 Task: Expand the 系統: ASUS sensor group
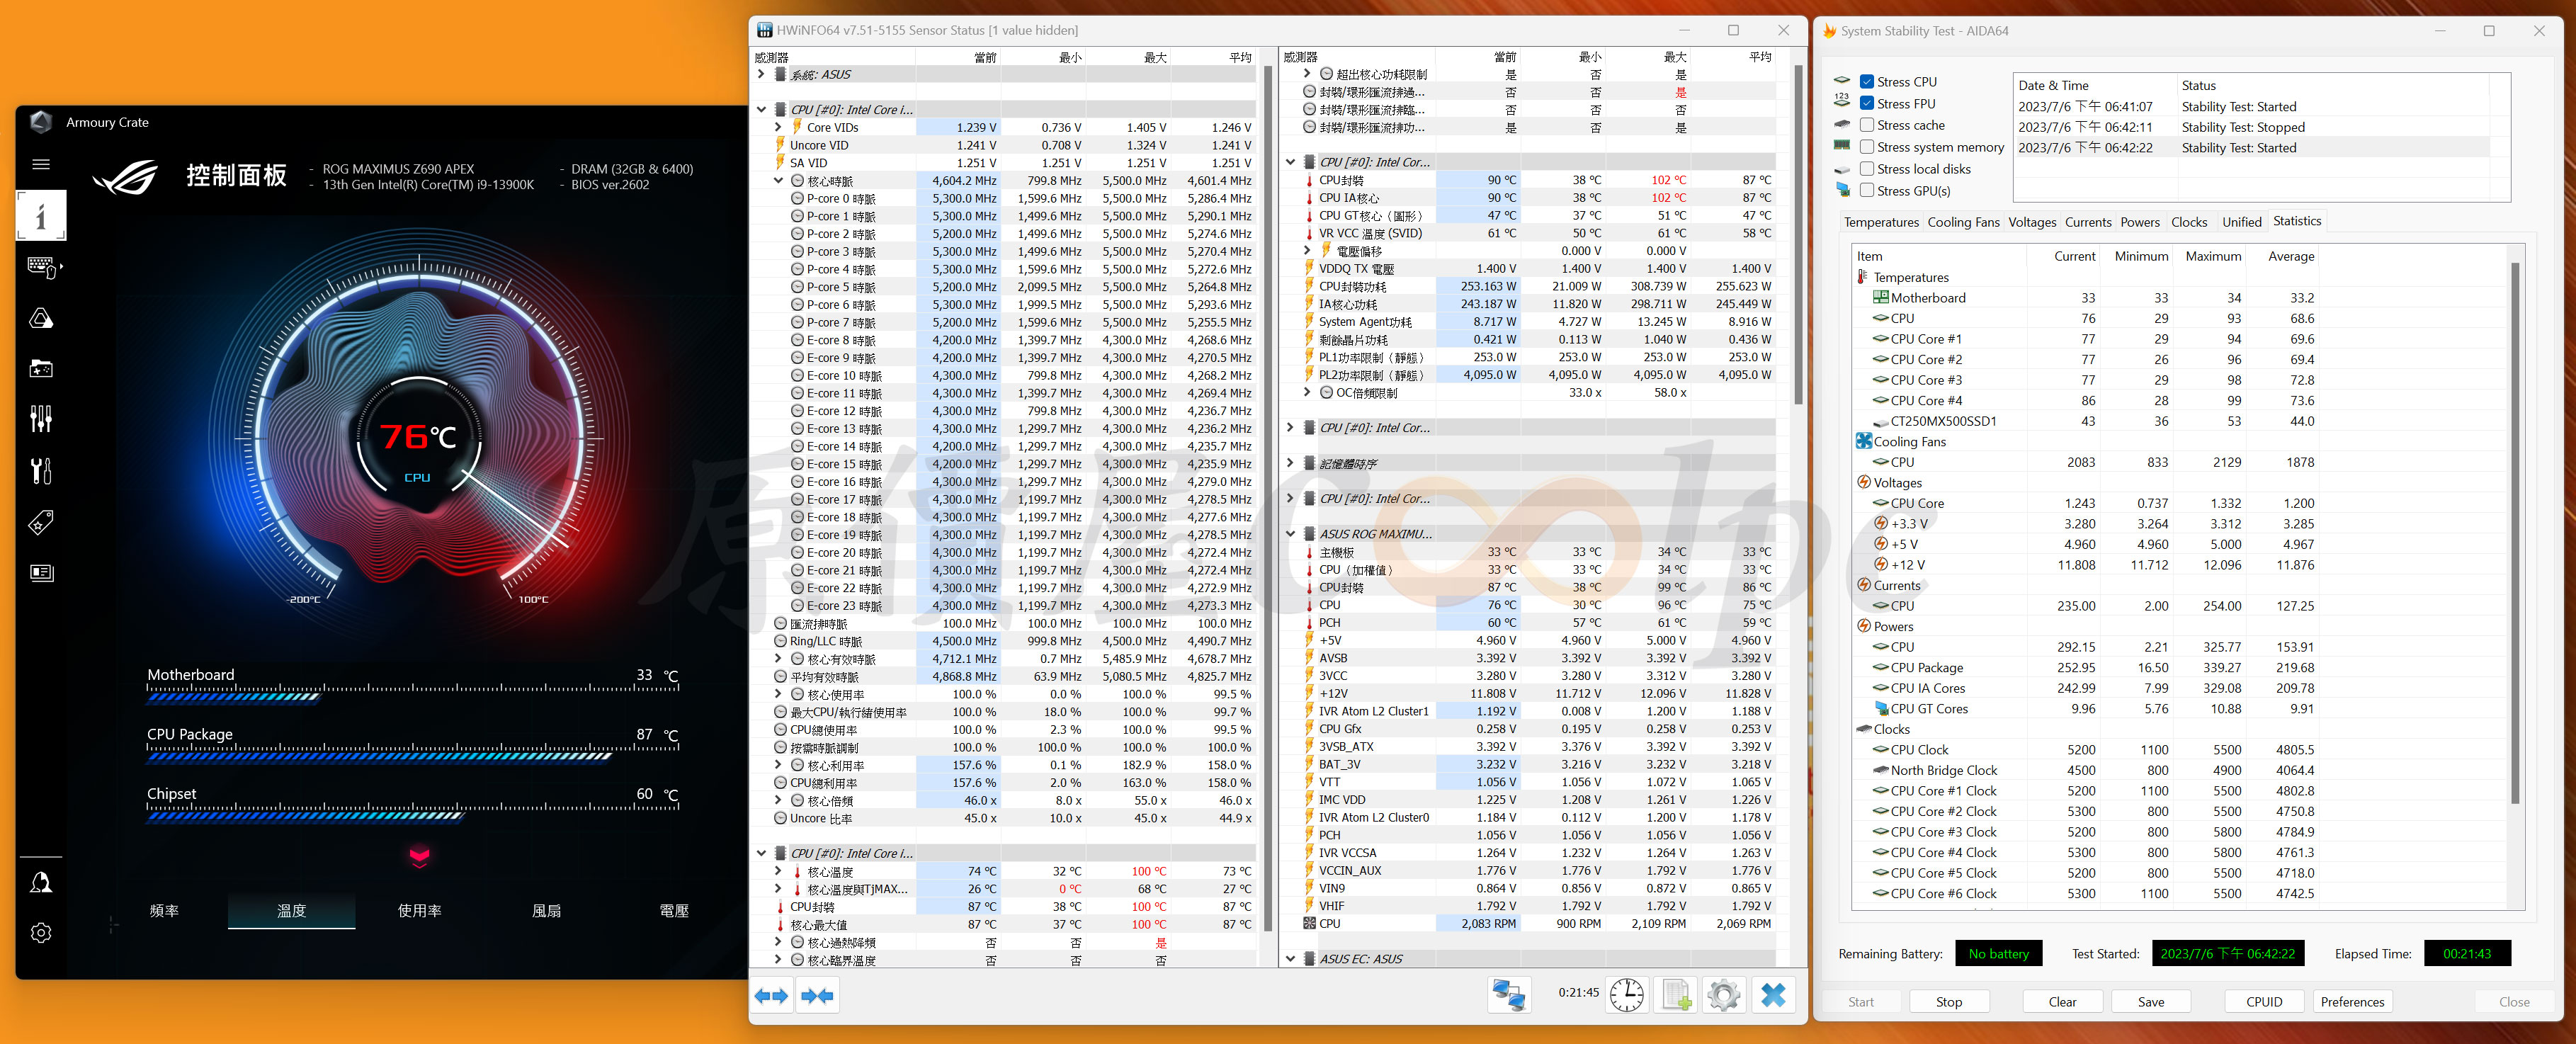[761, 74]
